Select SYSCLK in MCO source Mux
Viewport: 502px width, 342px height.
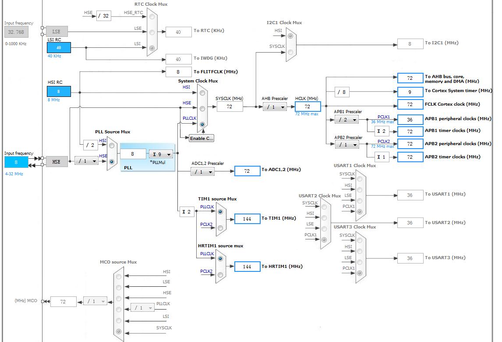[119, 331]
